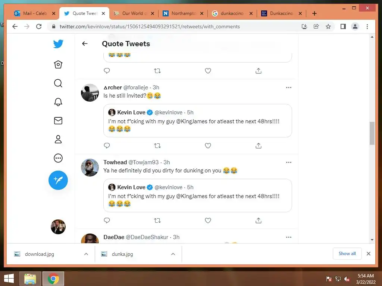382x286 pixels.
Task: Open the Twitter Home icon in the sidebar
Action: click(x=58, y=64)
